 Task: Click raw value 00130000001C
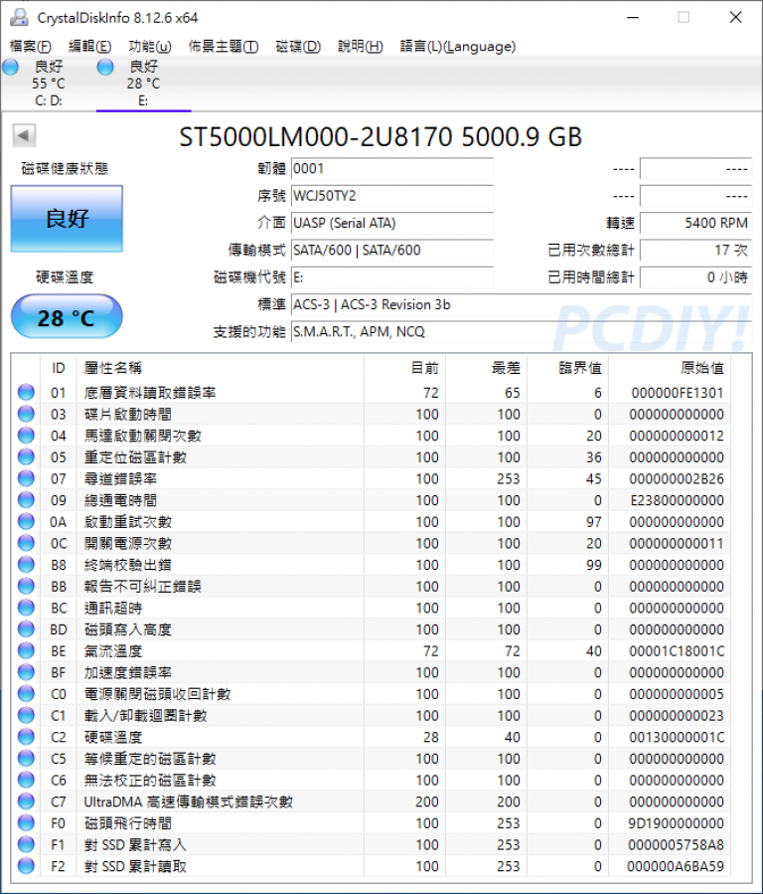tap(677, 737)
